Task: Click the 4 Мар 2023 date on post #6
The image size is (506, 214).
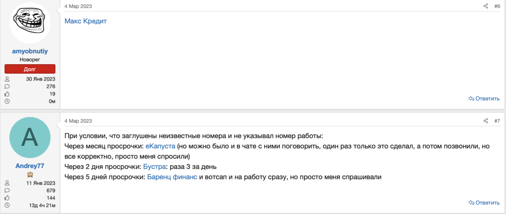Action: 78,6
